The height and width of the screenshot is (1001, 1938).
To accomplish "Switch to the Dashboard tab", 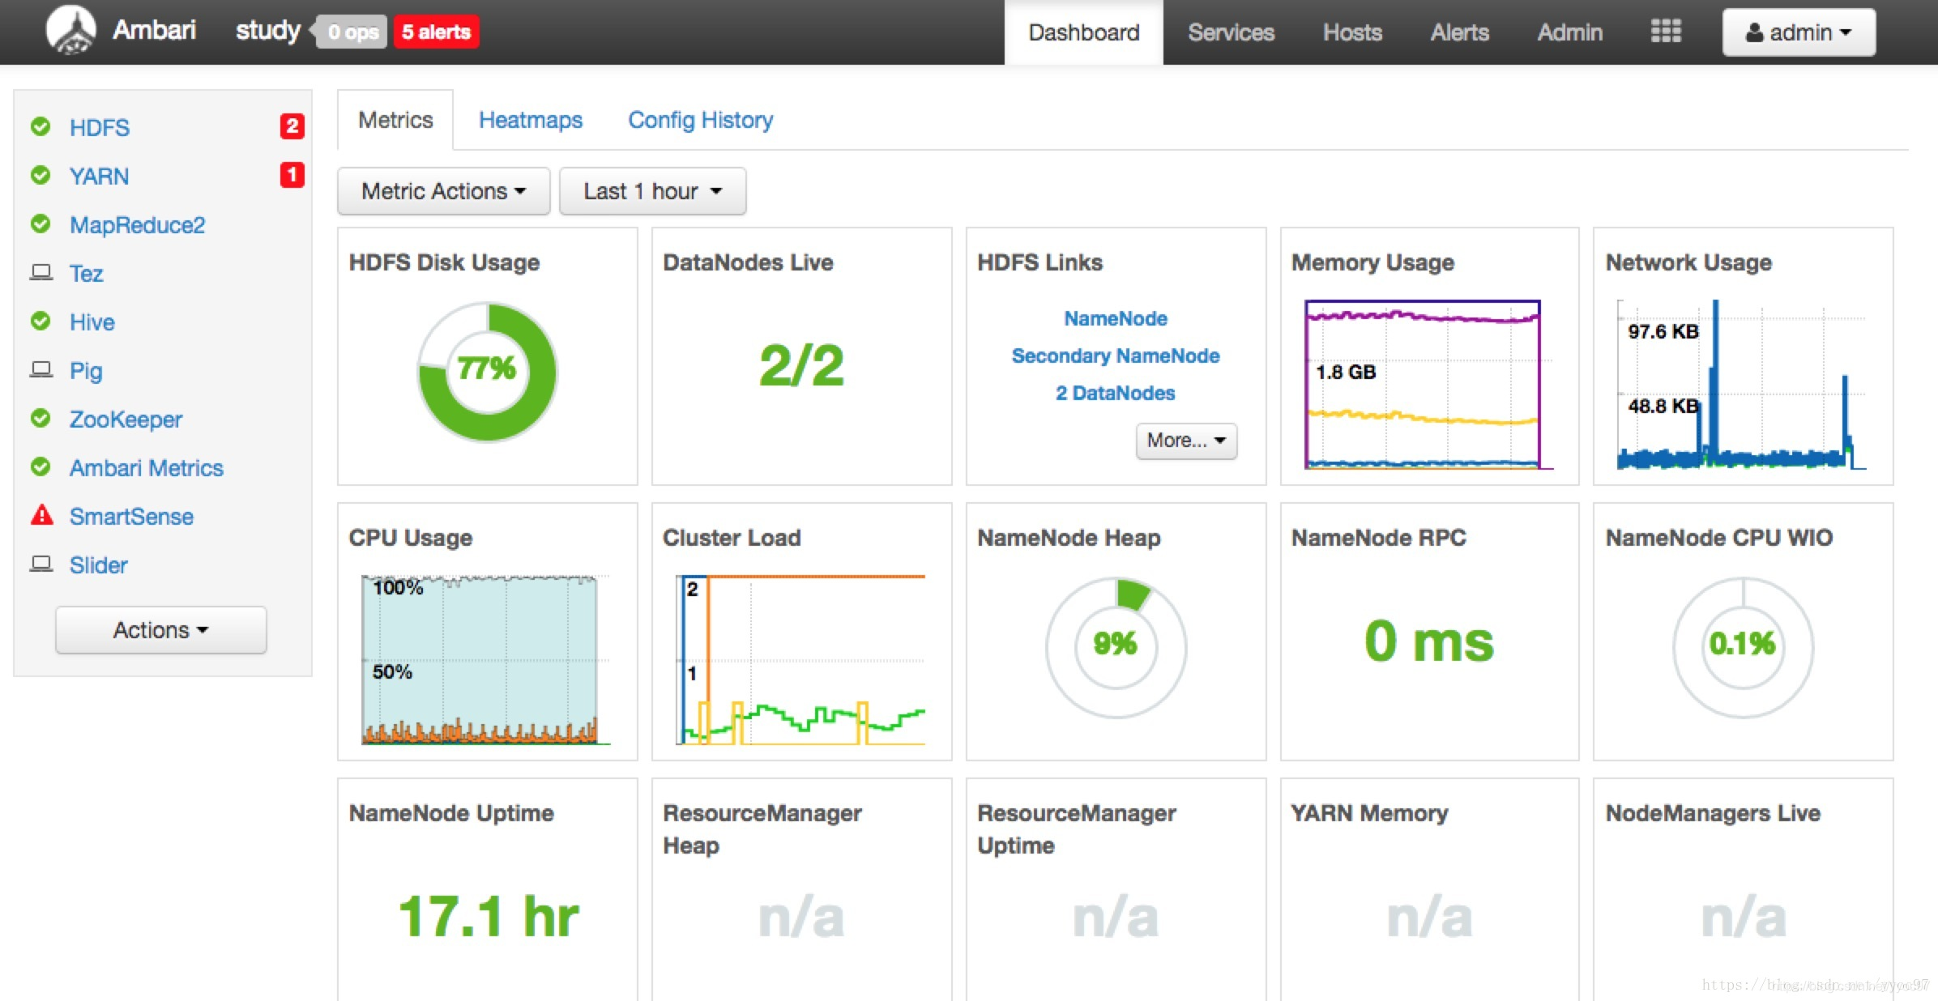I will (x=1084, y=32).
